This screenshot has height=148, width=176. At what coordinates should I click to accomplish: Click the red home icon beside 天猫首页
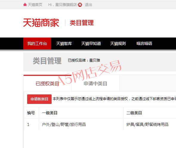pyautogui.click(x=25, y=5)
